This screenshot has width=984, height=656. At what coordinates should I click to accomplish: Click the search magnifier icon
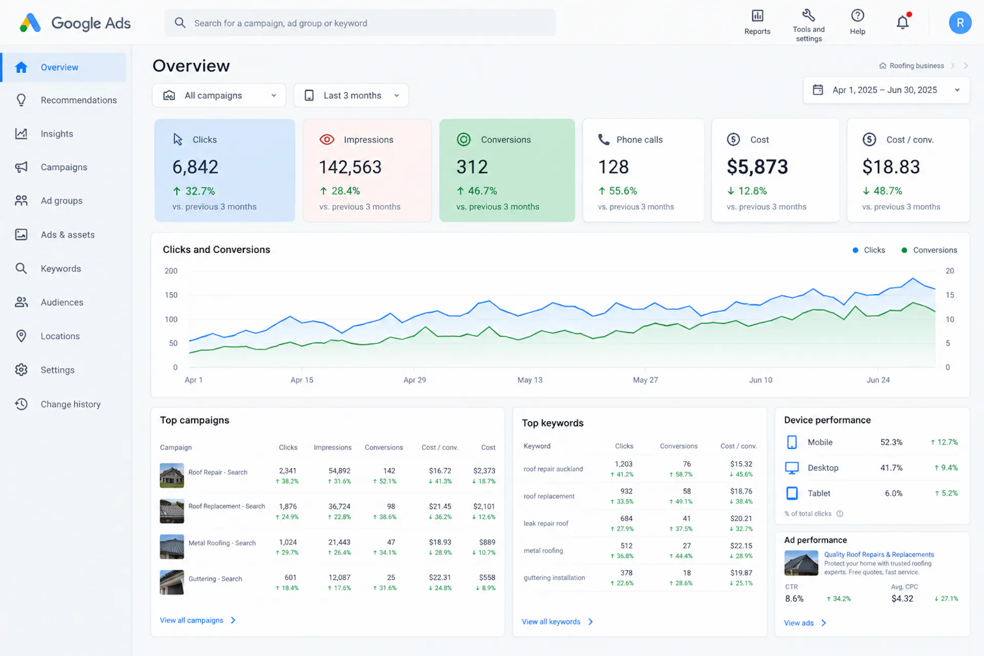[x=180, y=23]
